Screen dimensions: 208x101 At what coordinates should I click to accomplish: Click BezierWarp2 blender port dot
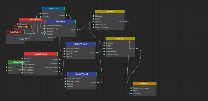click(x=64, y=56)
